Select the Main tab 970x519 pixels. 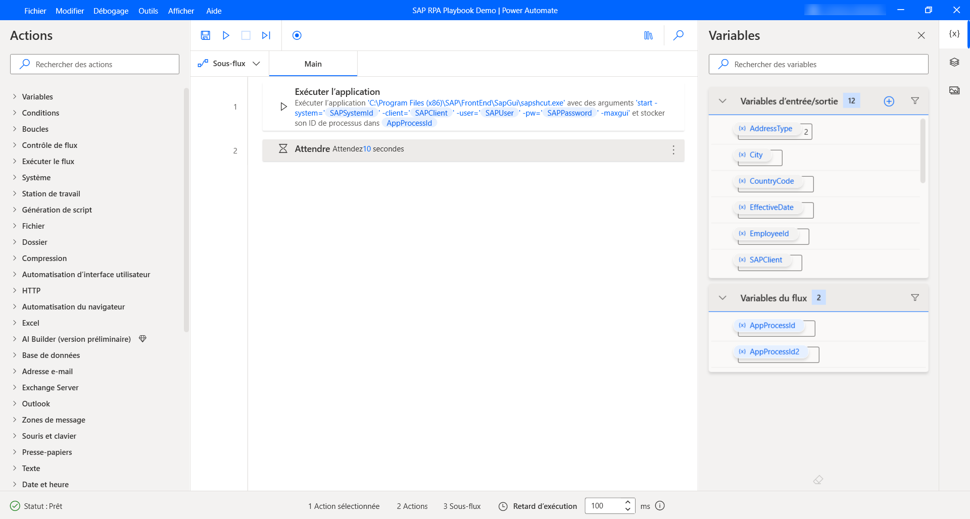point(313,64)
